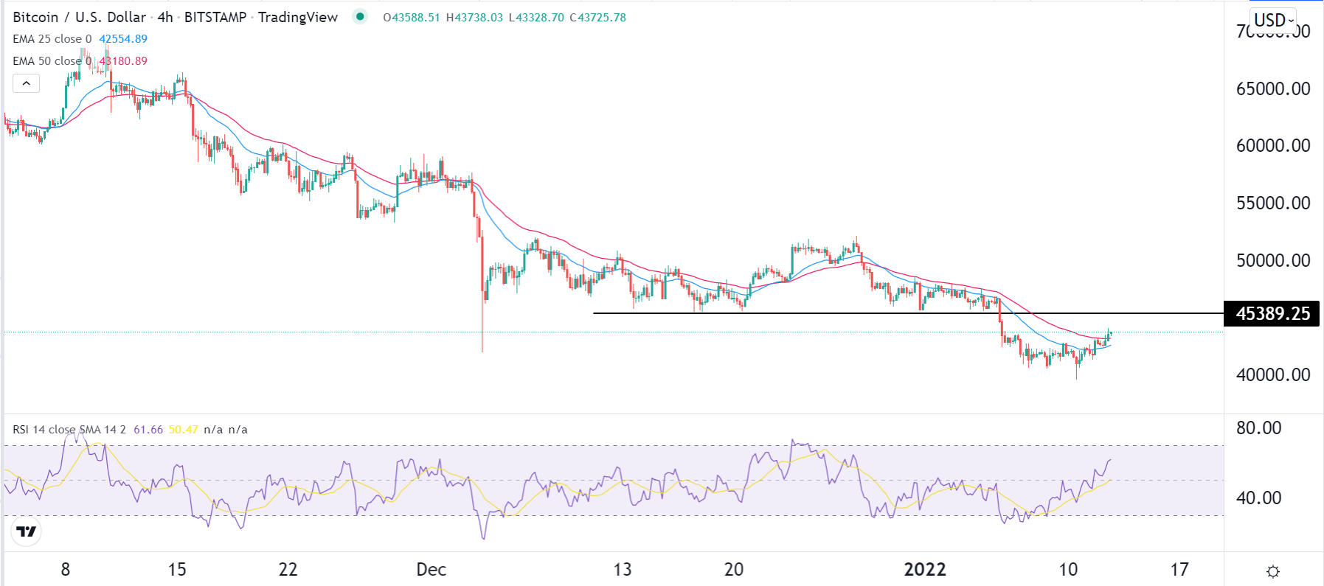Viewport: 1324px width, 586px height.
Task: Open the USD currency dropdown
Action: point(1273,20)
